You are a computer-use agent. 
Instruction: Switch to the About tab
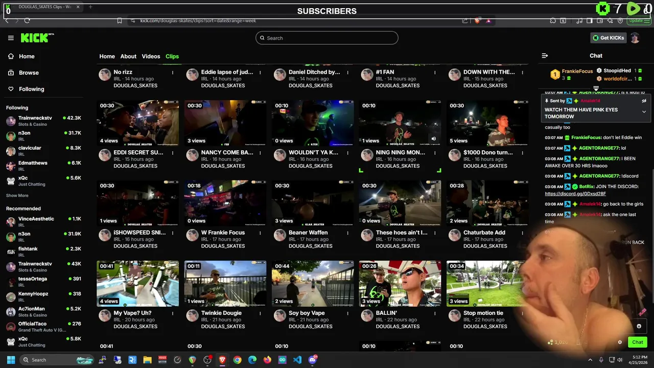(128, 56)
